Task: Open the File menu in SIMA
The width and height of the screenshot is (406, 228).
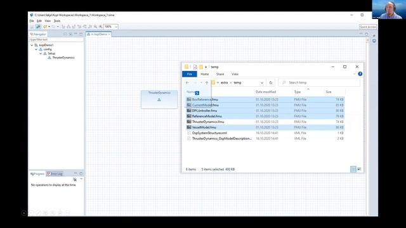Action: (32, 21)
